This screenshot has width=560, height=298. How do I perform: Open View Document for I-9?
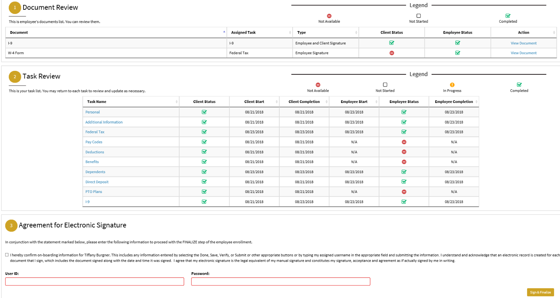(524, 43)
